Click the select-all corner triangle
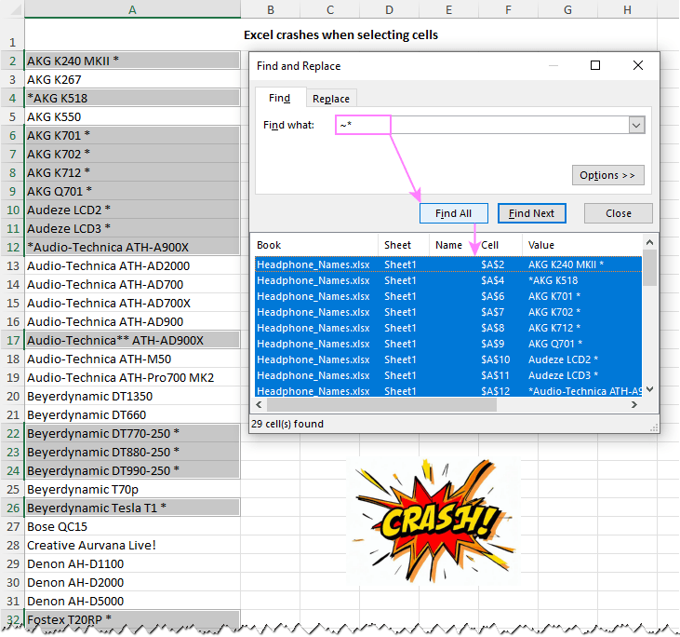The width and height of the screenshot is (680, 637). (16, 10)
